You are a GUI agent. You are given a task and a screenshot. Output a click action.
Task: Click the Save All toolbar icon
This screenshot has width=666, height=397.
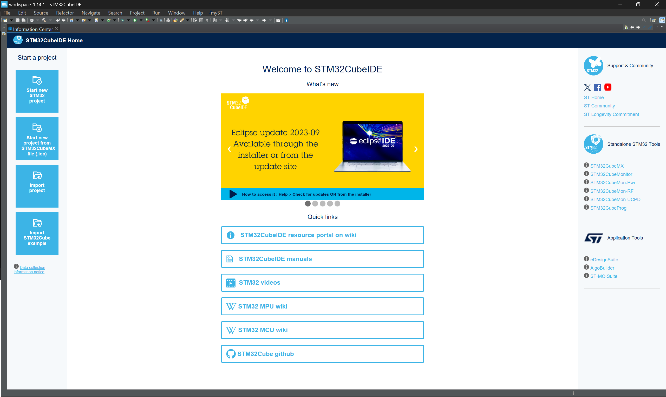tap(24, 20)
